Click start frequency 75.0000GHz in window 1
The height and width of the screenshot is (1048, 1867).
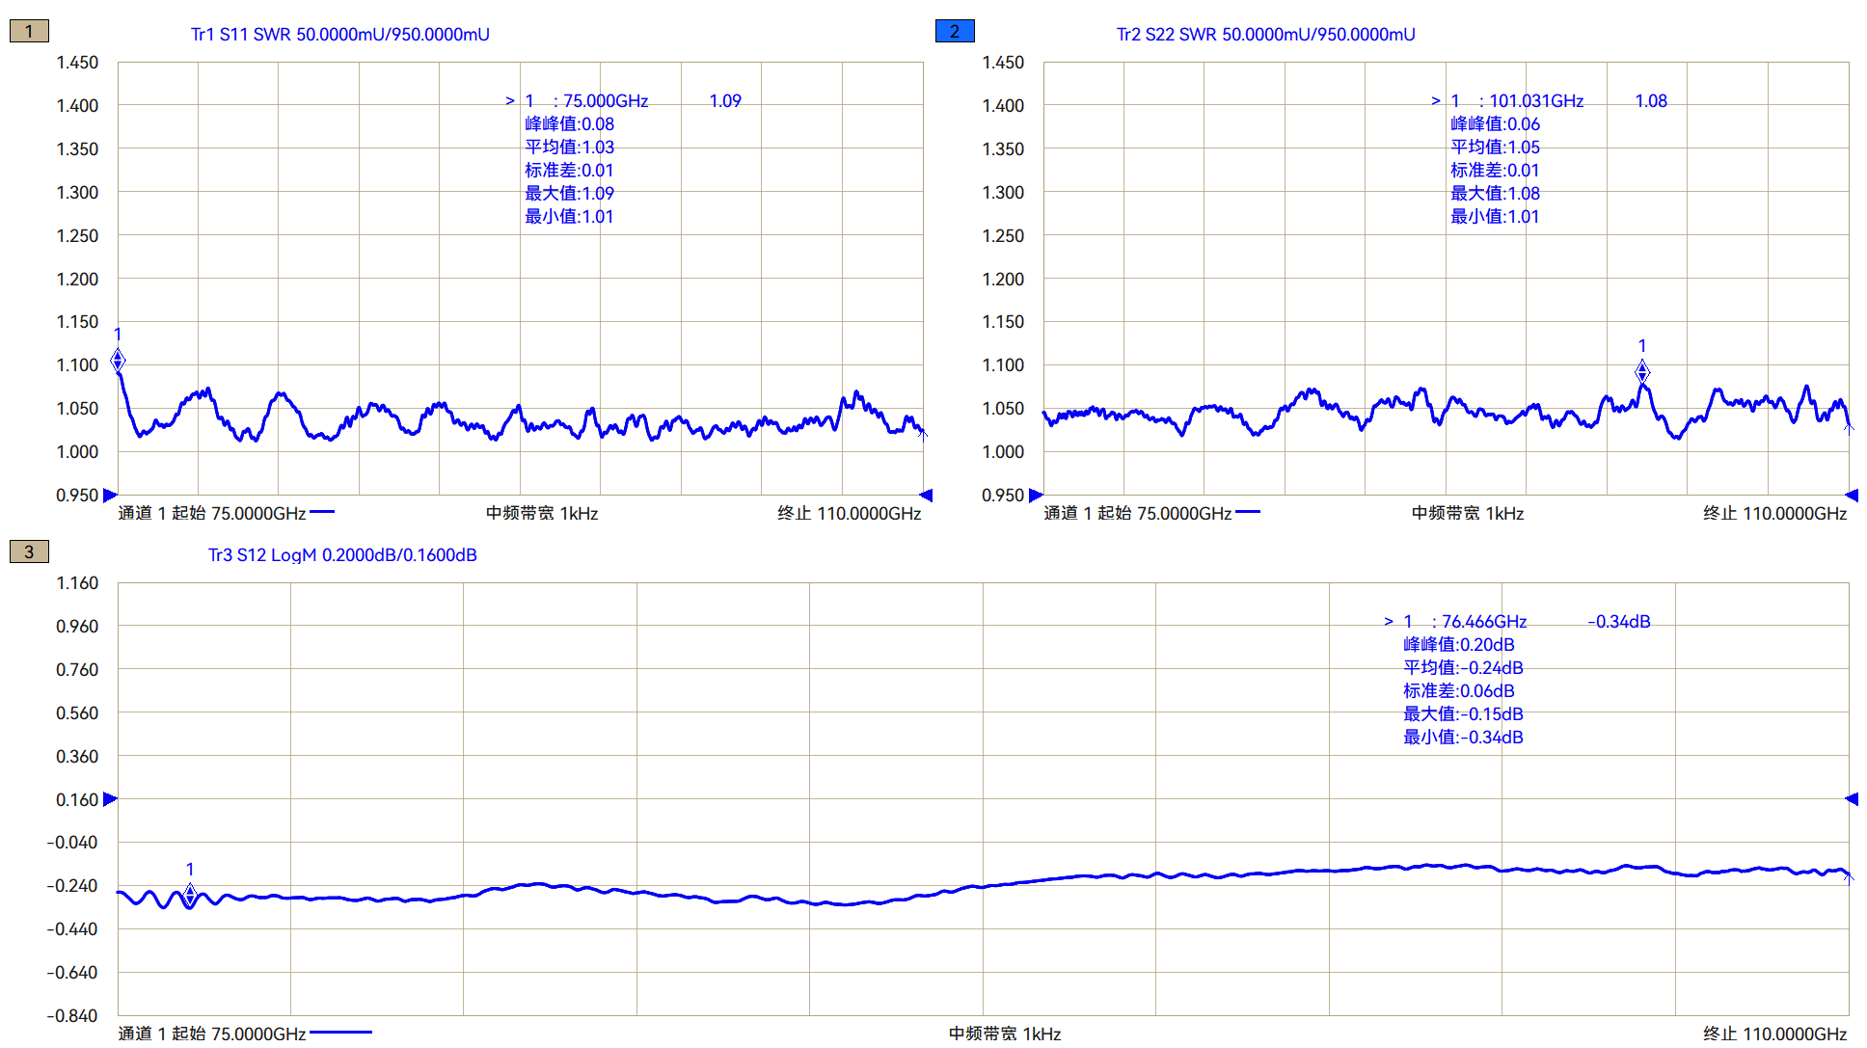257,514
